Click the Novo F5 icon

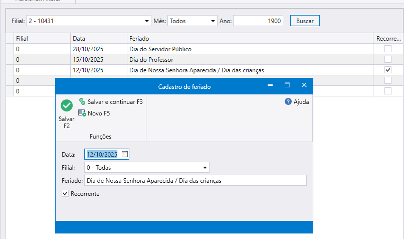point(82,113)
